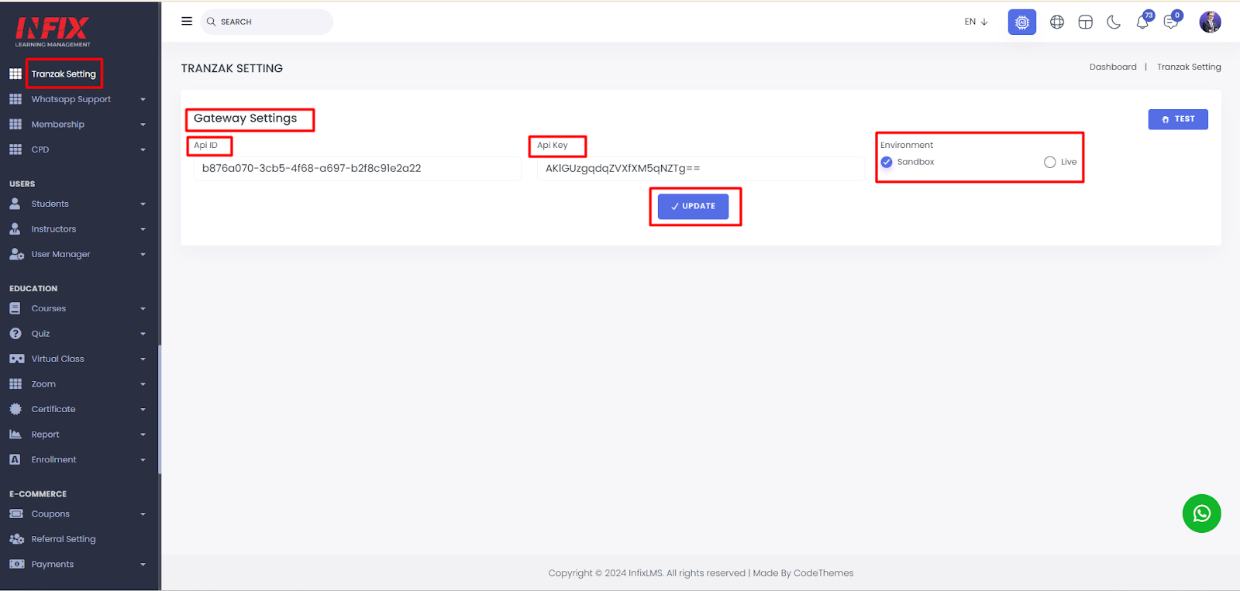Viewport: 1240px width, 591px height.
Task: Click the Zoom grid icon
Action: [15, 383]
